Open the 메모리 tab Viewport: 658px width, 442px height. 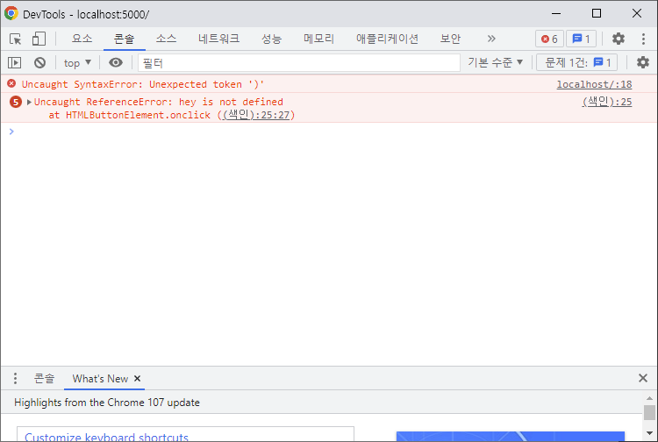[318, 39]
